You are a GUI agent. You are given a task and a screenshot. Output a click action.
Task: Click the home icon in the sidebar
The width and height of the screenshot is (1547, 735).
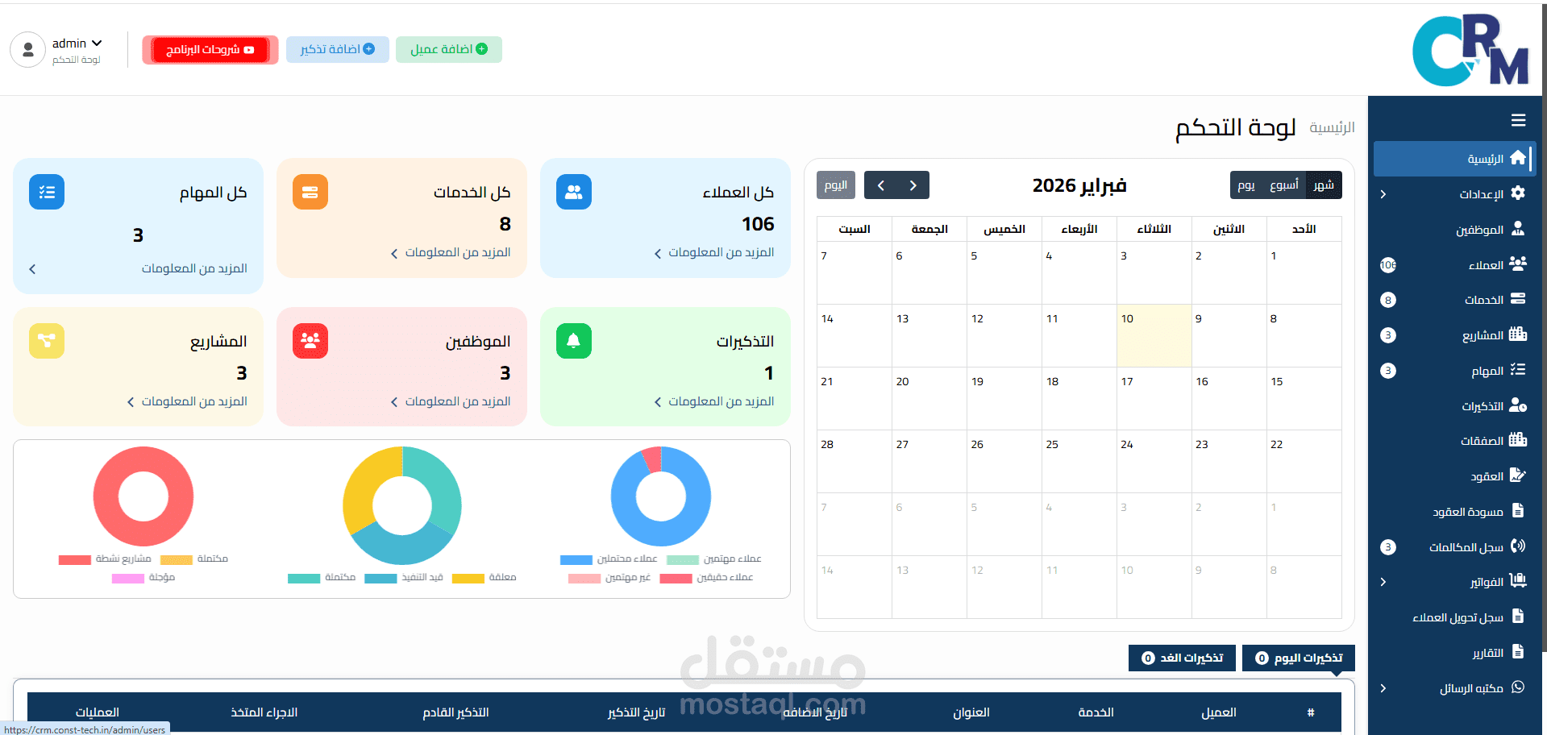tap(1519, 158)
